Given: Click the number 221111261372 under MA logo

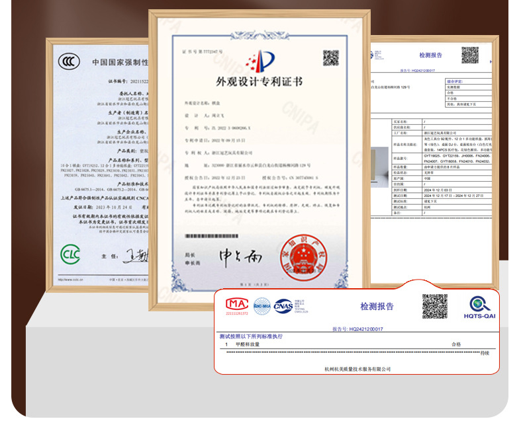Looking at the screenshot, I should pos(237,313).
